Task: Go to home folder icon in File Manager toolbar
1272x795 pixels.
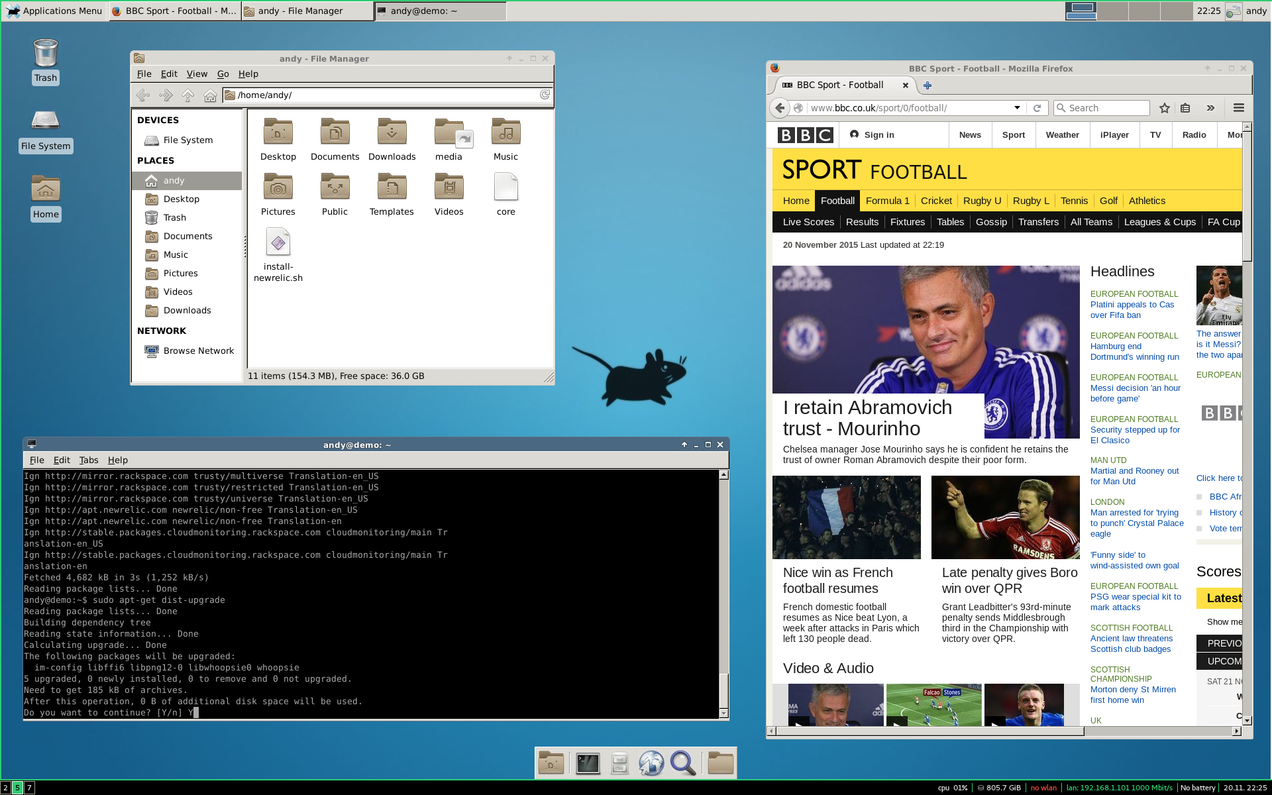Action: [x=210, y=95]
